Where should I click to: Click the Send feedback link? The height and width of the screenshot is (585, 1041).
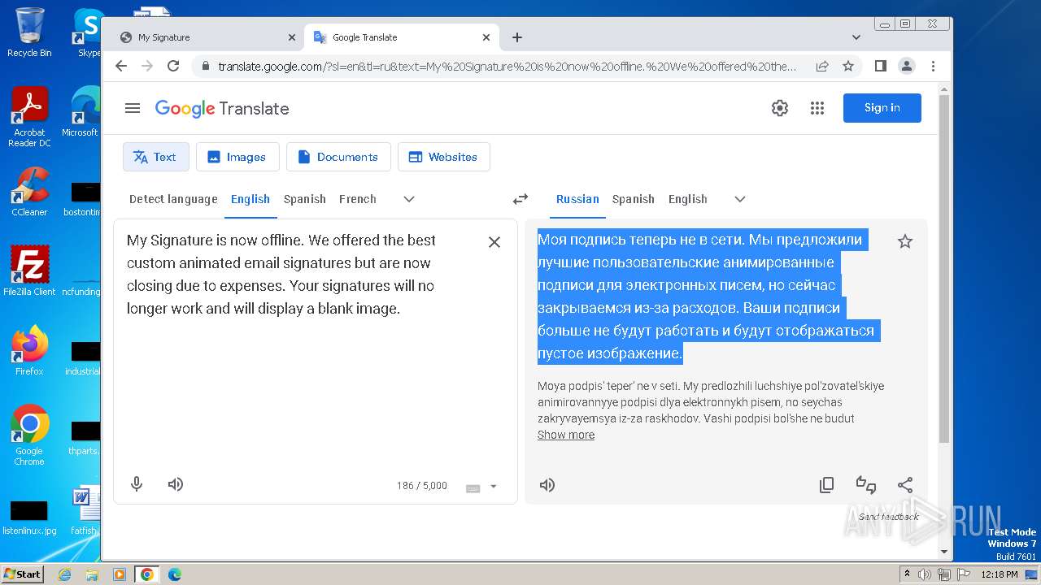point(888,517)
